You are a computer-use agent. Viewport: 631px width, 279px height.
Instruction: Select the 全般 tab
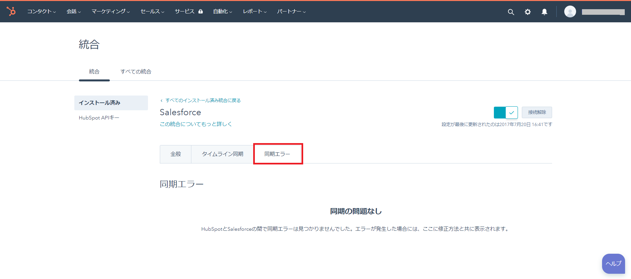point(176,154)
